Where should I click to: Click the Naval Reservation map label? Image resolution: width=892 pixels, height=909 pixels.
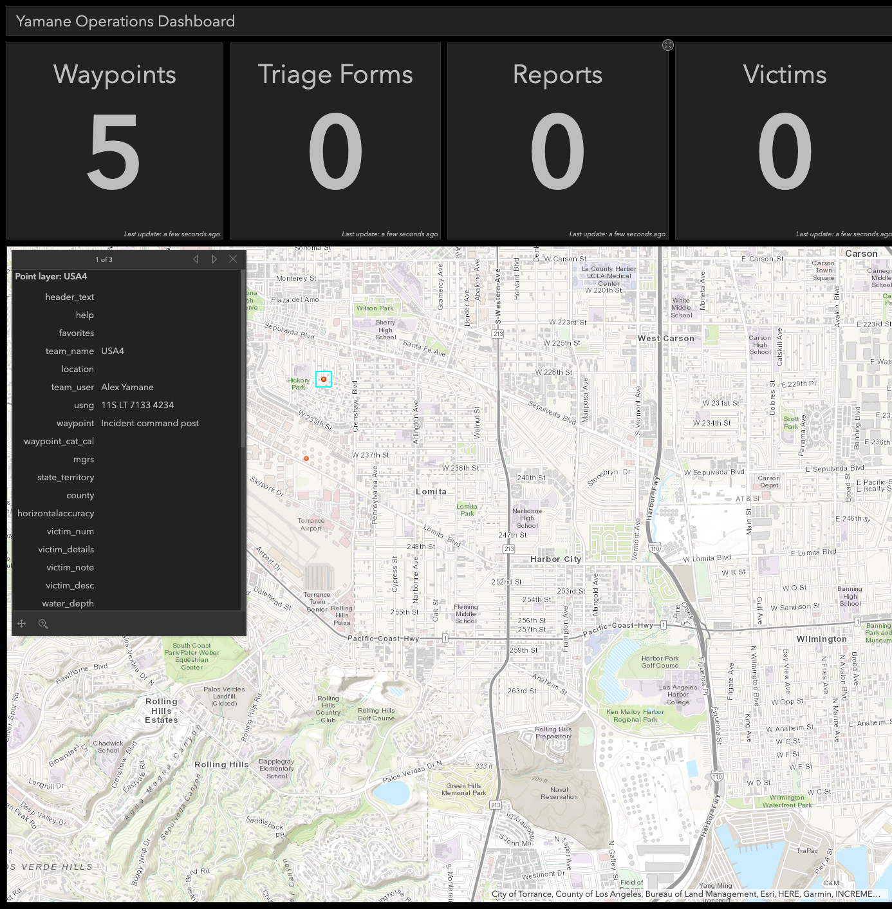(x=559, y=793)
